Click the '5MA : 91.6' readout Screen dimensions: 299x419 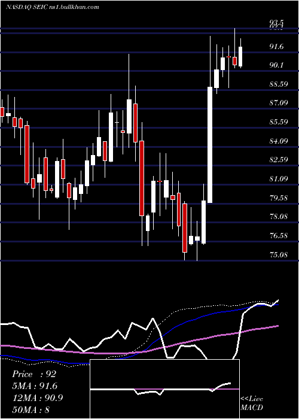click(35, 386)
